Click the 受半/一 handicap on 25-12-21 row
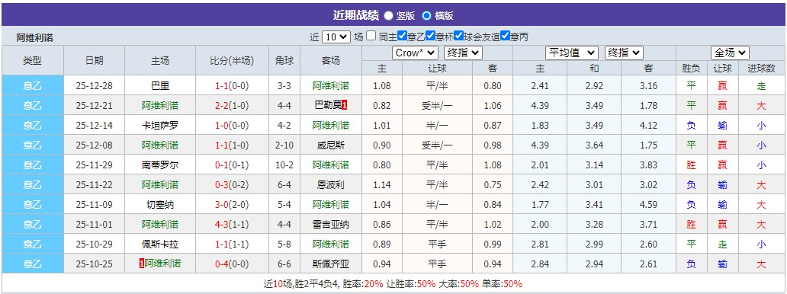 (x=437, y=105)
